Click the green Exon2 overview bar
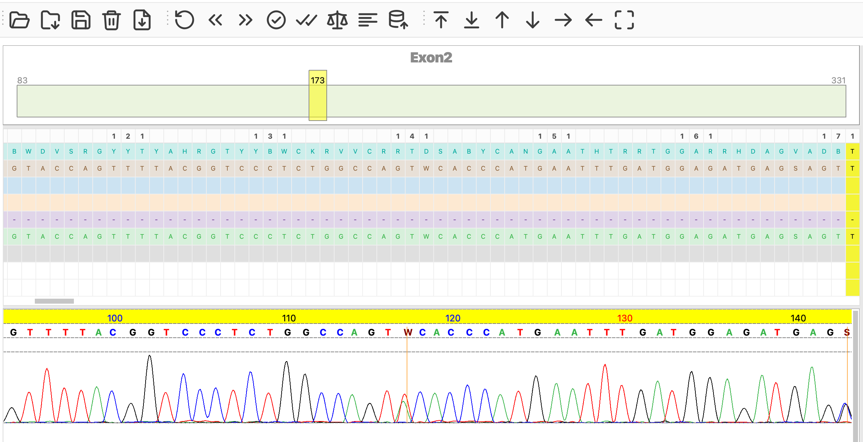Screen dimensions: 863x442 tap(431, 101)
